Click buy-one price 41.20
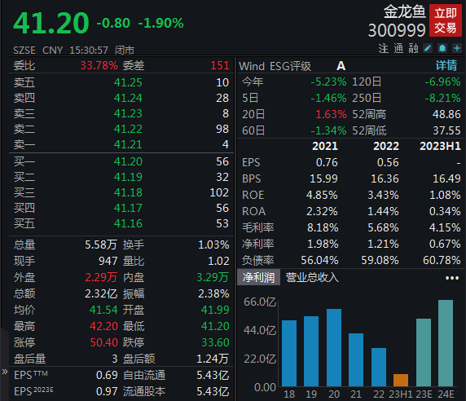 click(128, 161)
